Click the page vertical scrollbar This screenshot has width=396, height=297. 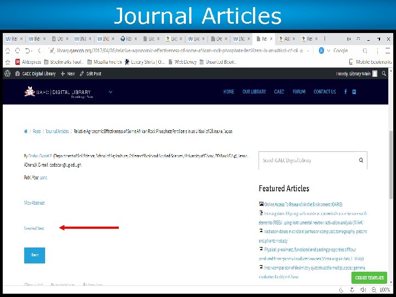pyautogui.click(x=391, y=164)
